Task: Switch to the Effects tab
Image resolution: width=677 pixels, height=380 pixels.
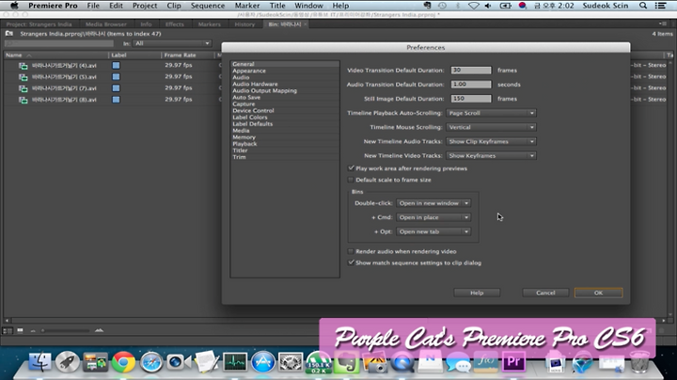Action: click(x=175, y=24)
